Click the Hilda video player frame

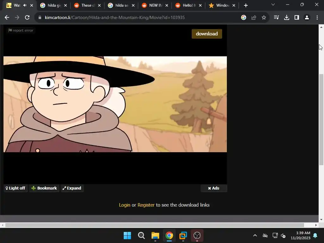coord(115,104)
